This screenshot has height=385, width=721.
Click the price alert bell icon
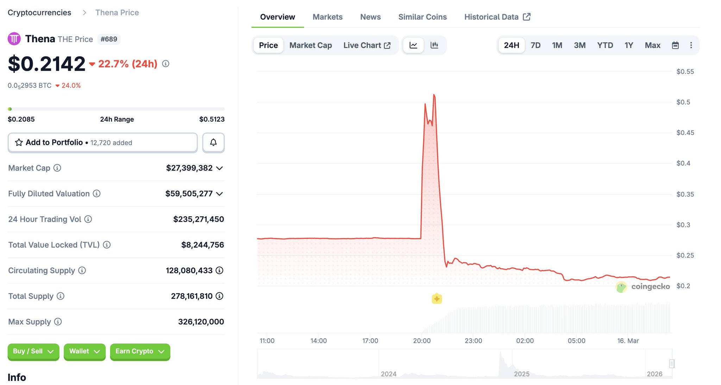coord(213,142)
